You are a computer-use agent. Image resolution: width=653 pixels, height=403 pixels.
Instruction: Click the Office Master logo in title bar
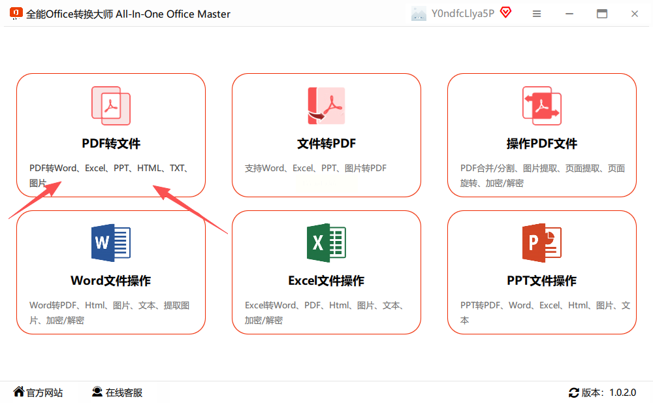coord(16,13)
